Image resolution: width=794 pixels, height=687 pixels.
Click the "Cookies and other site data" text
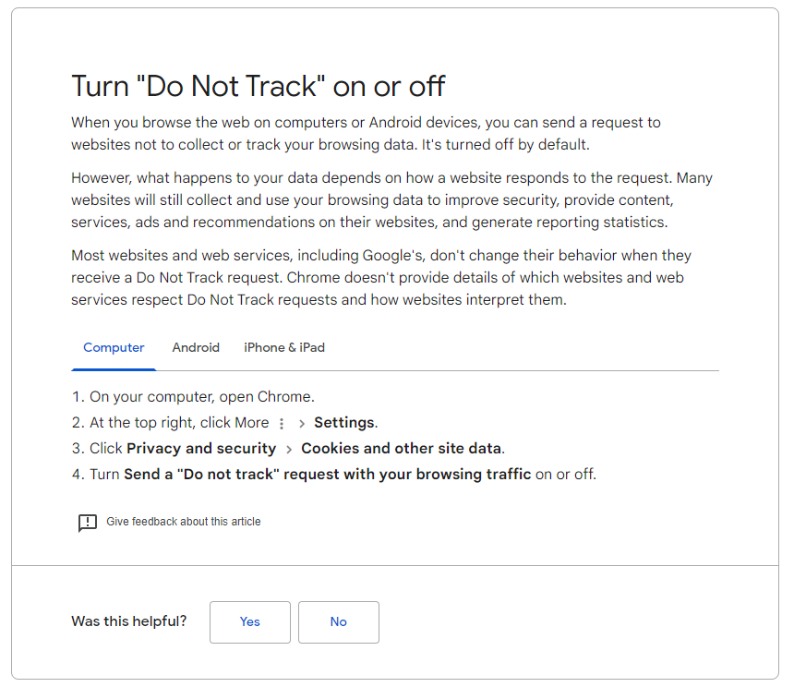click(x=401, y=449)
